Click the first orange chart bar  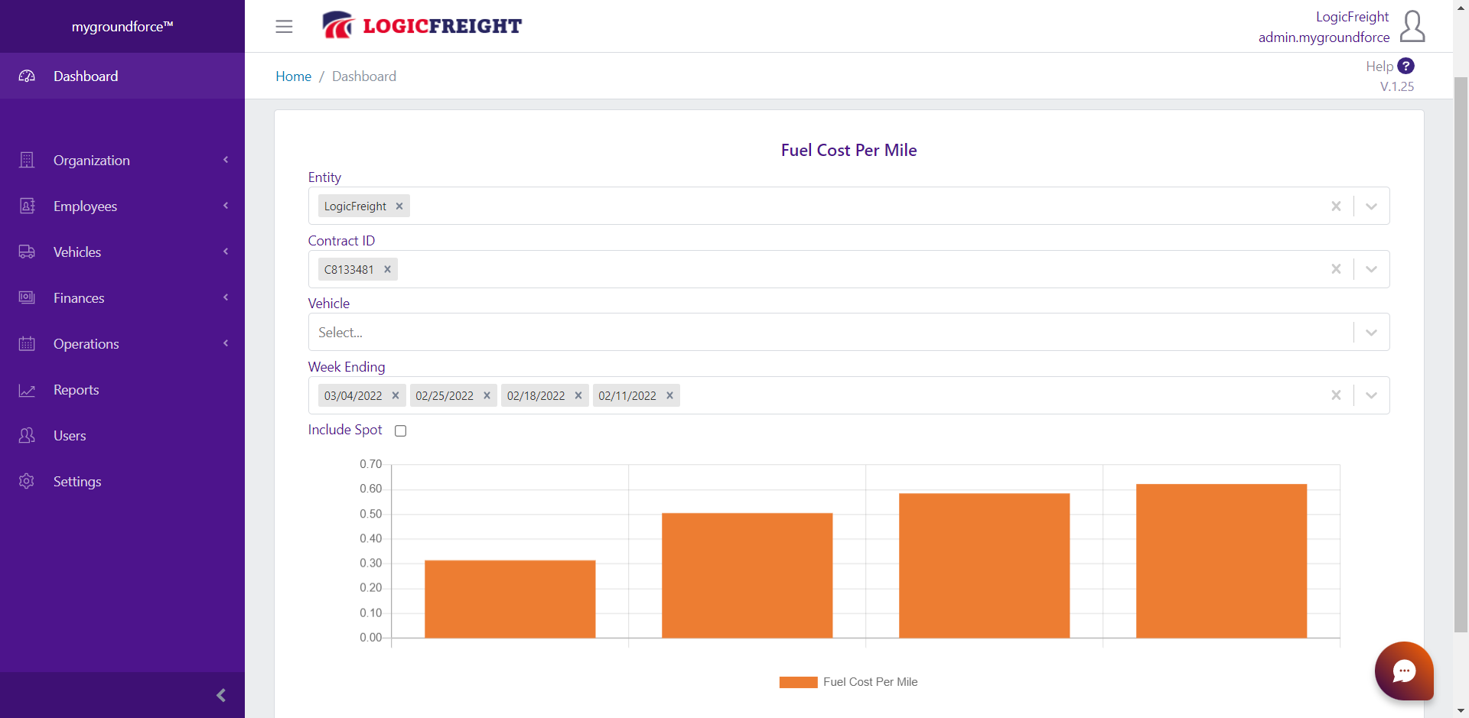(x=510, y=599)
